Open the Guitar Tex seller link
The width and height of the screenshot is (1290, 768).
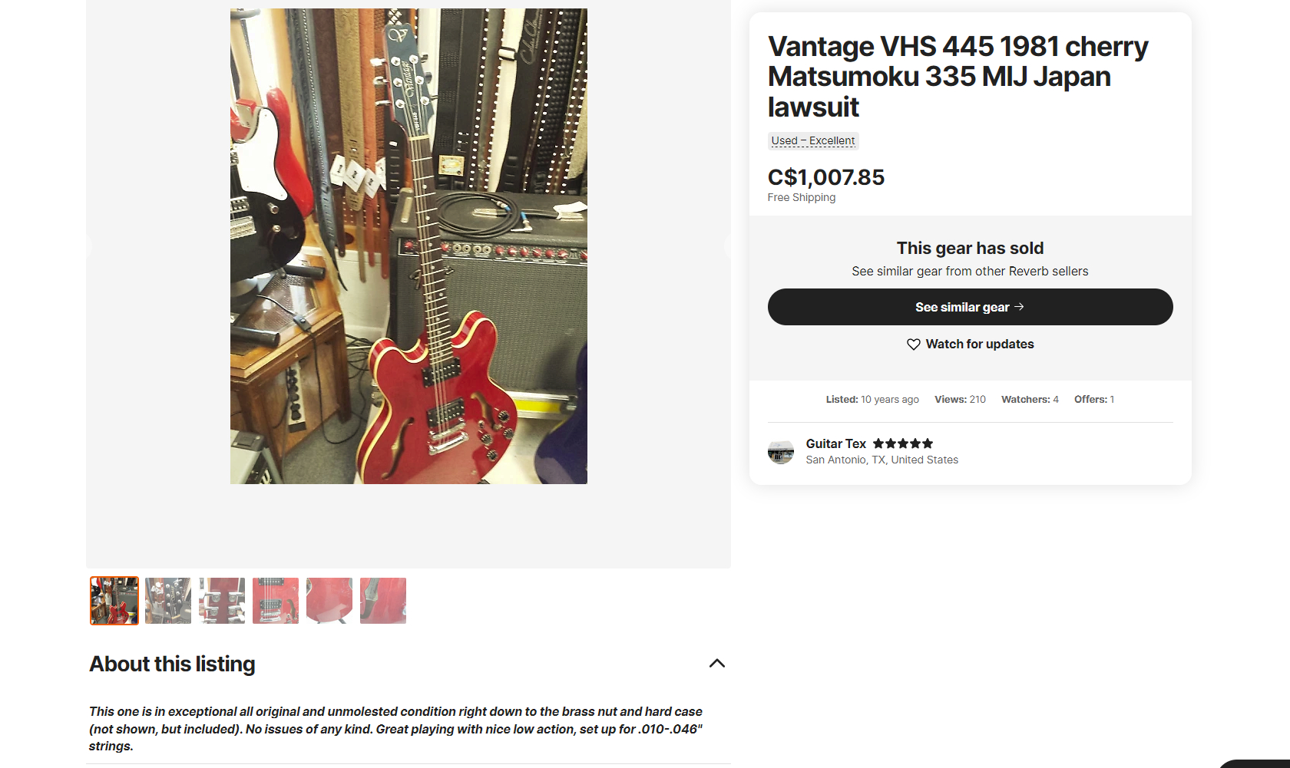pos(835,443)
